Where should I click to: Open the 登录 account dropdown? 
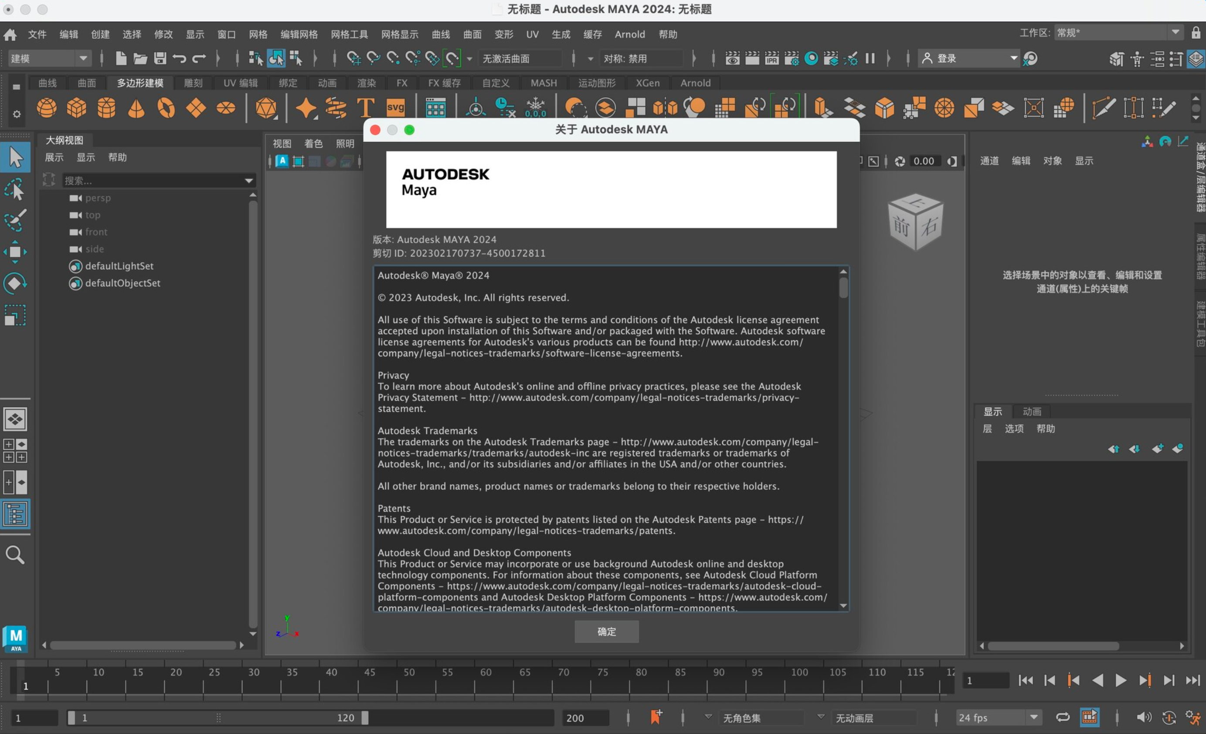(968, 59)
